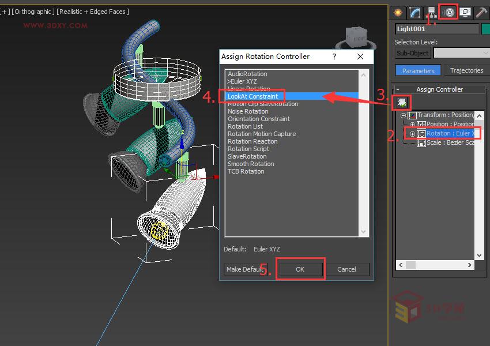The image size is (490, 346).
Task: Open the Create panel
Action: pyautogui.click(x=397, y=12)
